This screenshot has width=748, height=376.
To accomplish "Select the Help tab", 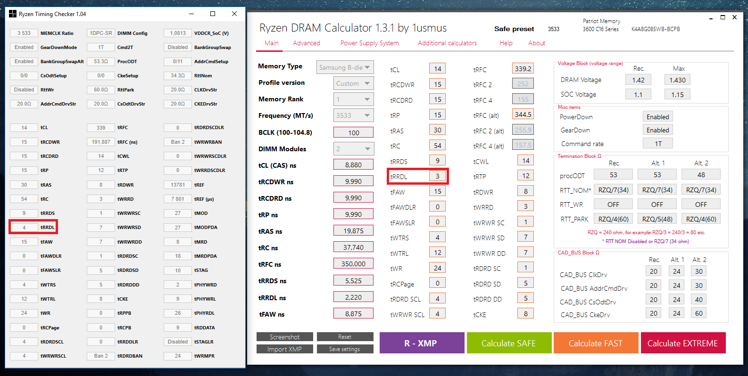I will pos(506,43).
